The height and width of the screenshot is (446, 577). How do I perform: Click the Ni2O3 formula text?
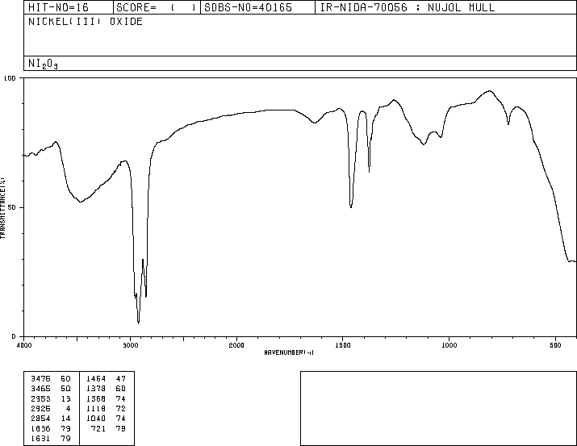43,64
